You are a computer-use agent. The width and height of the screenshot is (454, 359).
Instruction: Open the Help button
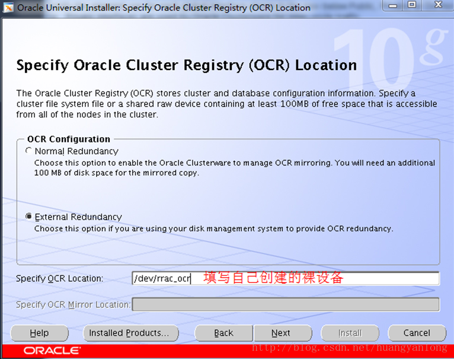(39, 333)
